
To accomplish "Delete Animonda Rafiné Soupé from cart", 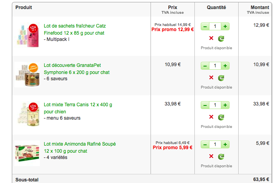I will pos(211,156).
